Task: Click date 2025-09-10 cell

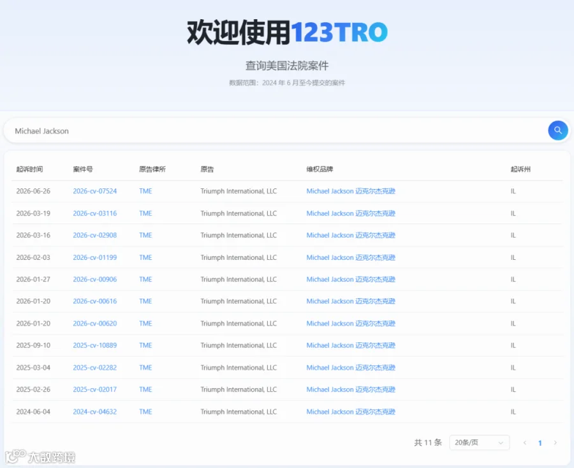Action: (x=33, y=345)
